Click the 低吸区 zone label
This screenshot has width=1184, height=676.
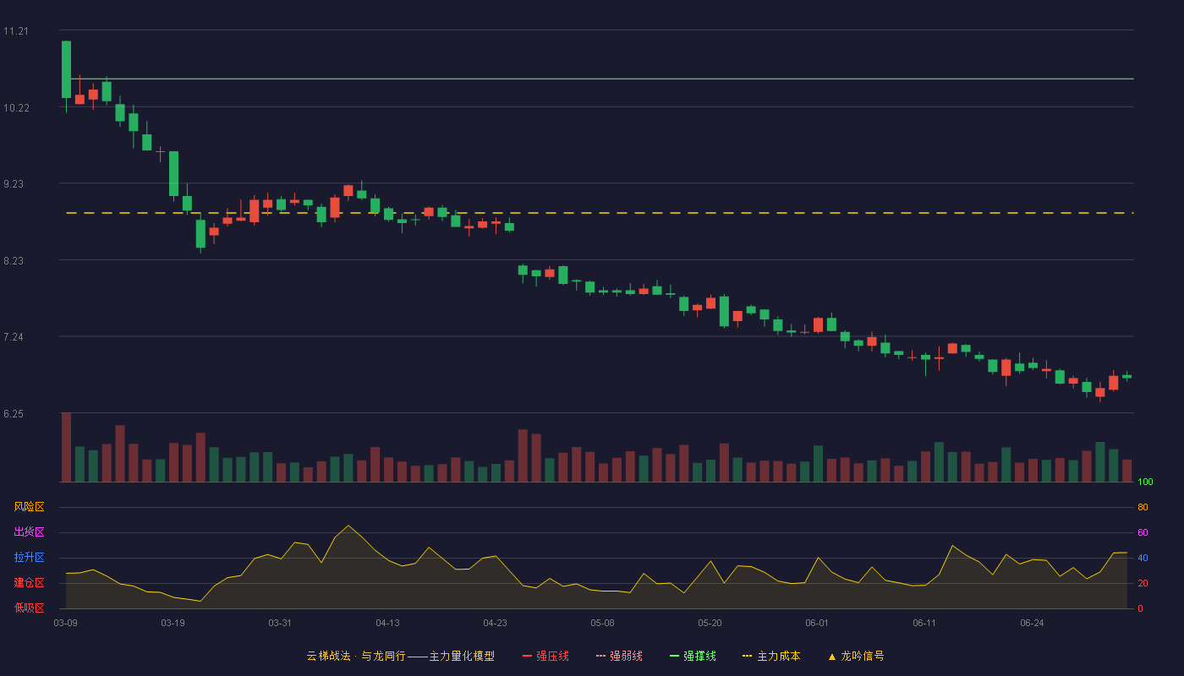29,608
